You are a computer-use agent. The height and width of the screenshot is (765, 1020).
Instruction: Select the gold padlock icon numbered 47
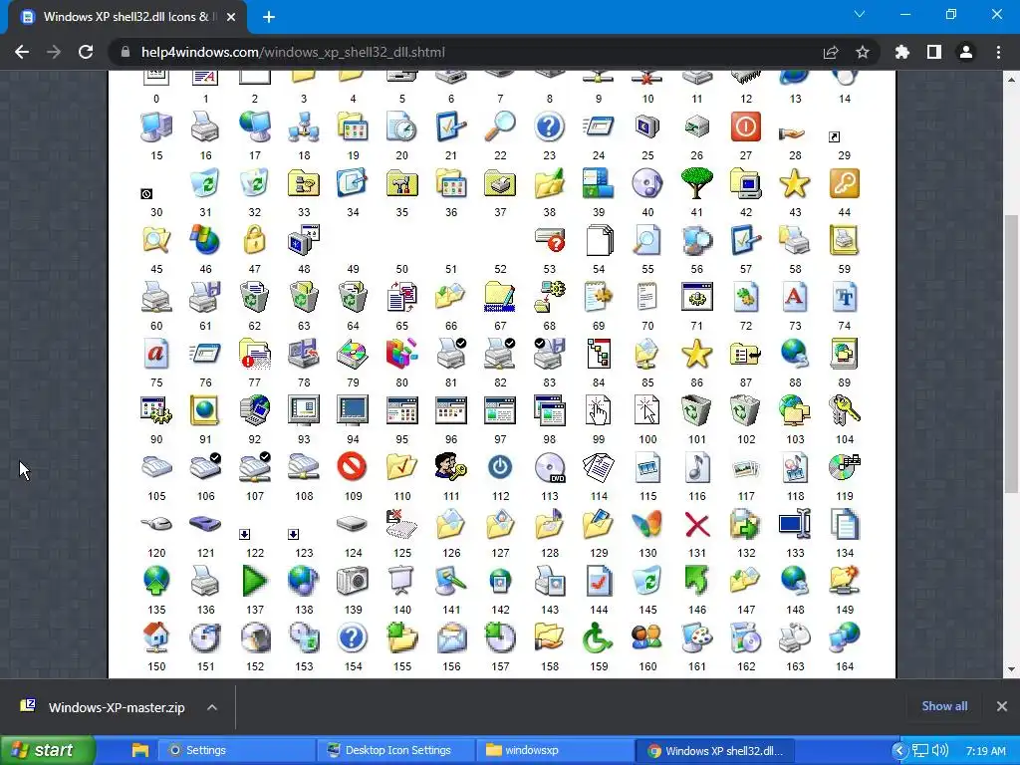(x=254, y=240)
